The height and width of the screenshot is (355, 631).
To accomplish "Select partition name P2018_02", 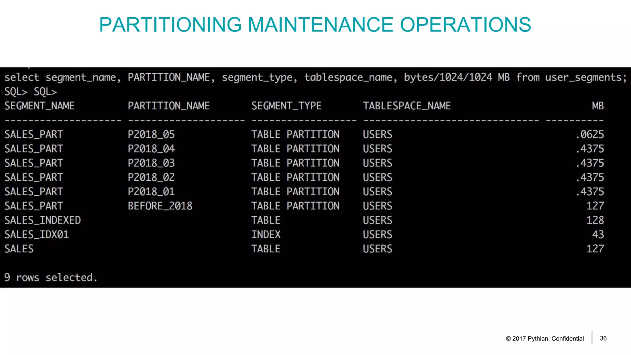I will tap(151, 177).
